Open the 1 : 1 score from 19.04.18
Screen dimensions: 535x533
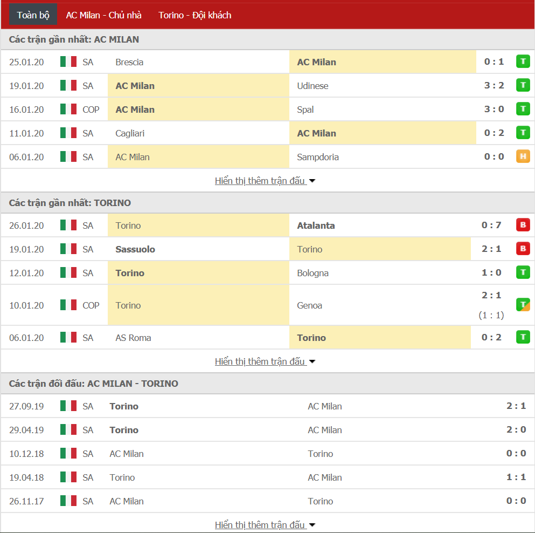[x=516, y=477]
